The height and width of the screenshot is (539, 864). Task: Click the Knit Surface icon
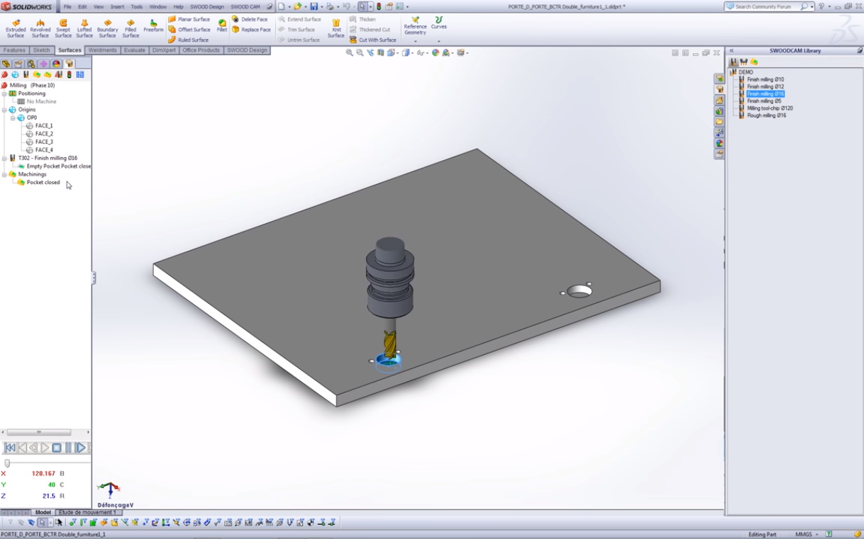[336, 28]
